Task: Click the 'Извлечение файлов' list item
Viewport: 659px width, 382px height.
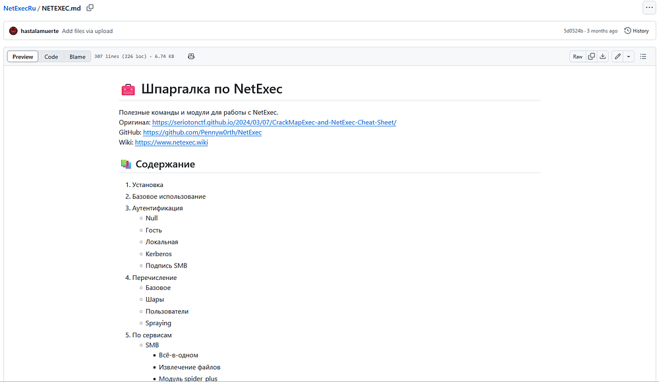Action: coord(190,368)
